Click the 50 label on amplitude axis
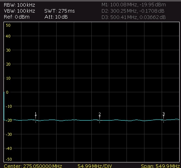The width and height of the screenshot is (181, 168). [x=8, y=25]
